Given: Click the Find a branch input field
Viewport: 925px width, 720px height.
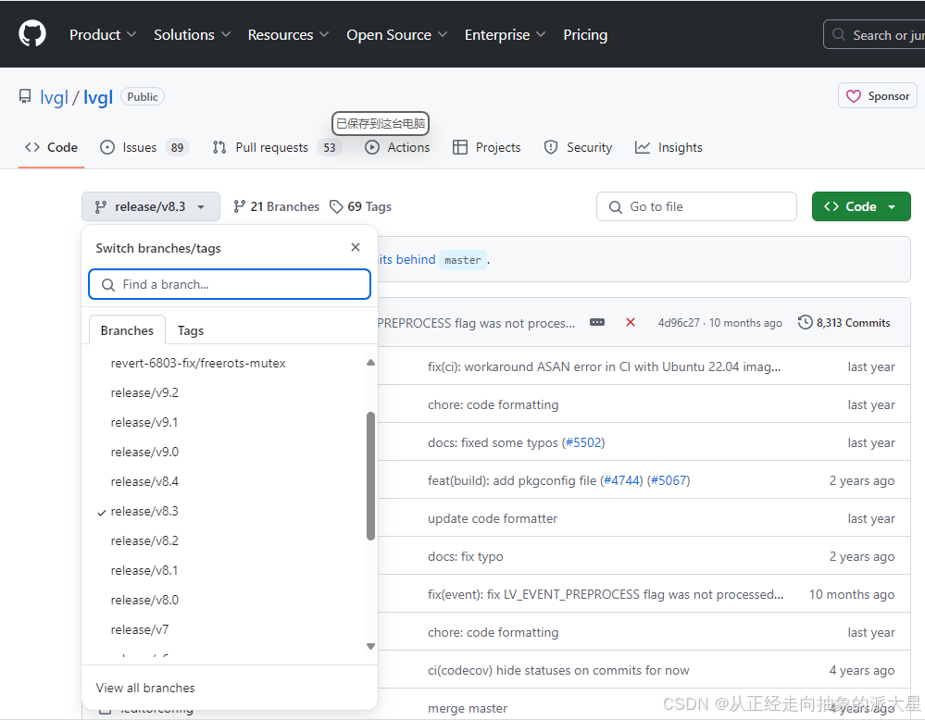Looking at the screenshot, I should pos(230,284).
